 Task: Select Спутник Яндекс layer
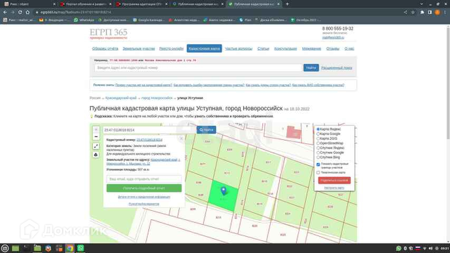point(318,148)
